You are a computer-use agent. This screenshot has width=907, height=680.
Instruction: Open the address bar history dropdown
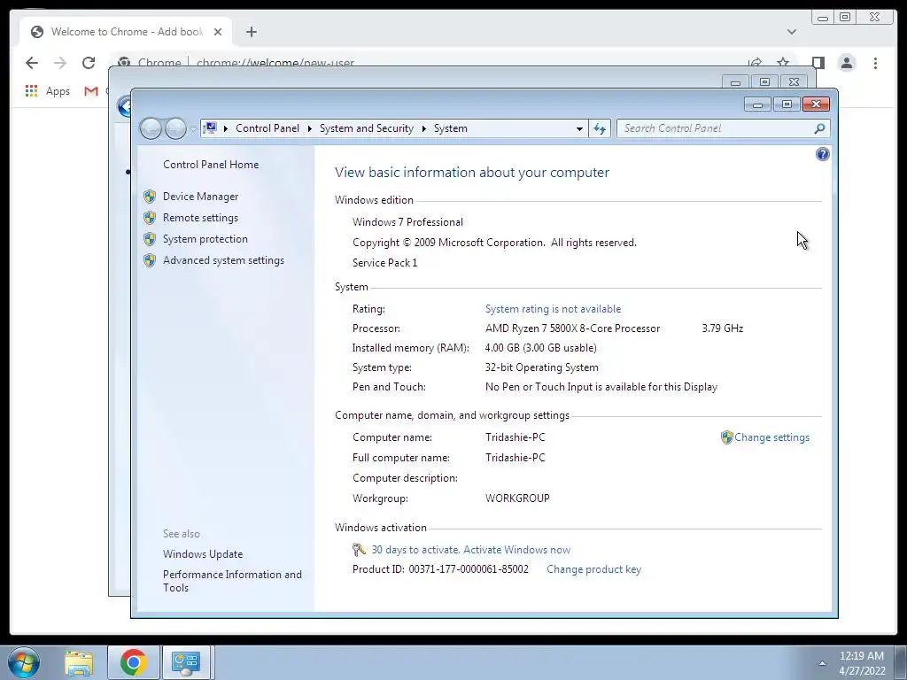579,129
